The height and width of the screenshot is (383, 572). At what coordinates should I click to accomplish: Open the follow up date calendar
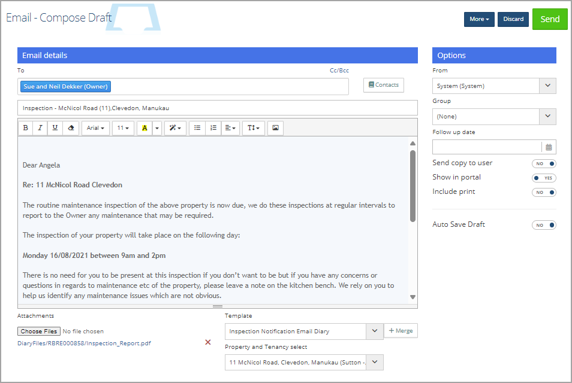click(549, 147)
